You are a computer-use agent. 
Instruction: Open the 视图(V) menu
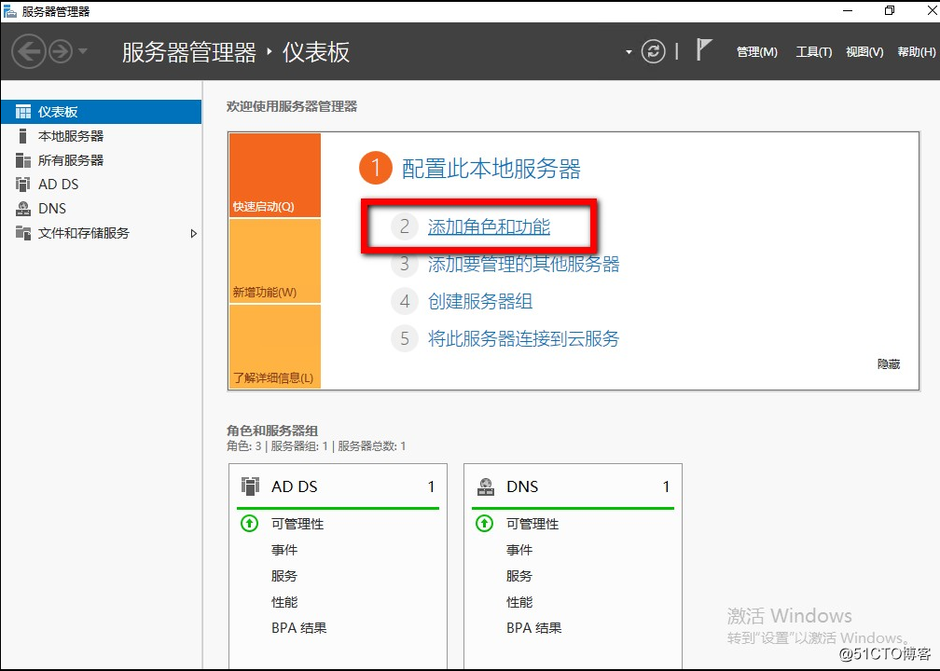coord(864,52)
